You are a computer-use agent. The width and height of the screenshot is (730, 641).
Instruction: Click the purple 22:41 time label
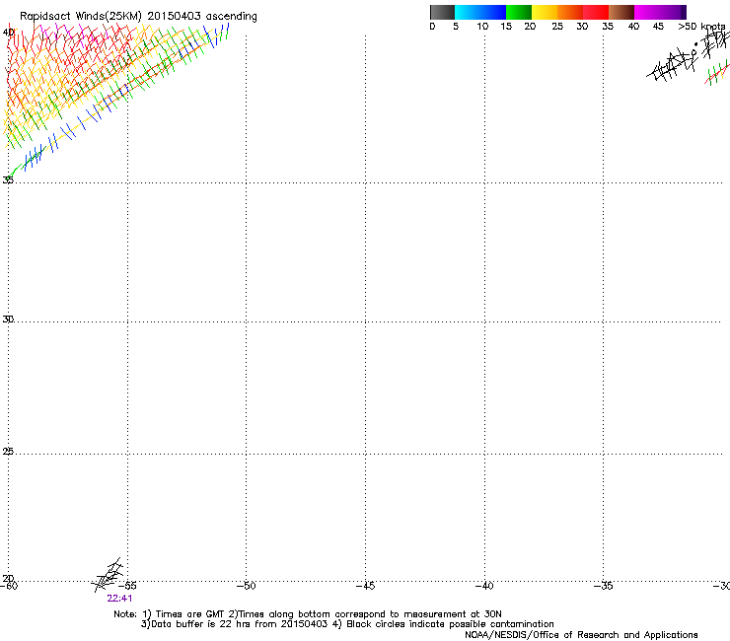tap(119, 599)
